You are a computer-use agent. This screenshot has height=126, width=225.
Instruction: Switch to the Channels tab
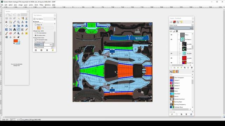point(174,22)
